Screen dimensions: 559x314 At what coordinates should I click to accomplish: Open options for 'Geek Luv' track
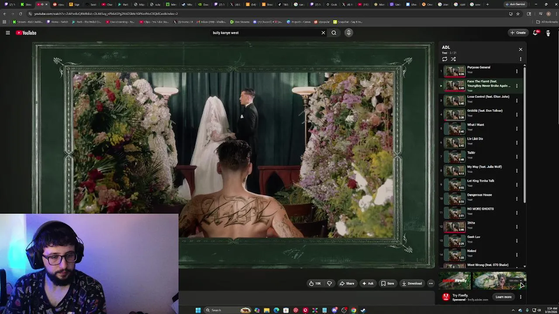click(x=517, y=240)
